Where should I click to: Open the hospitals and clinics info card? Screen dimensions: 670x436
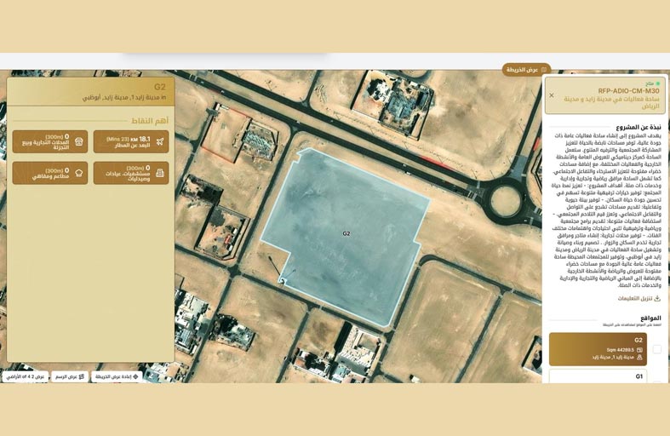click(132, 173)
